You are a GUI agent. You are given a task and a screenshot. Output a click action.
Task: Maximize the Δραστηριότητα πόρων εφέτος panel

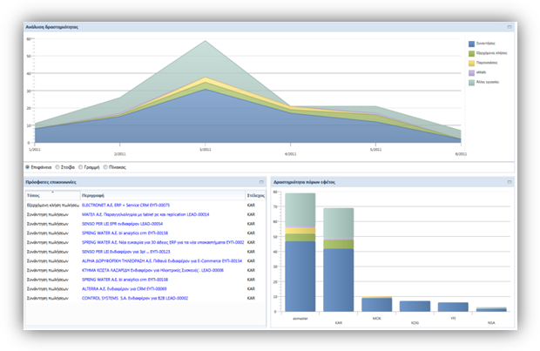click(x=510, y=182)
